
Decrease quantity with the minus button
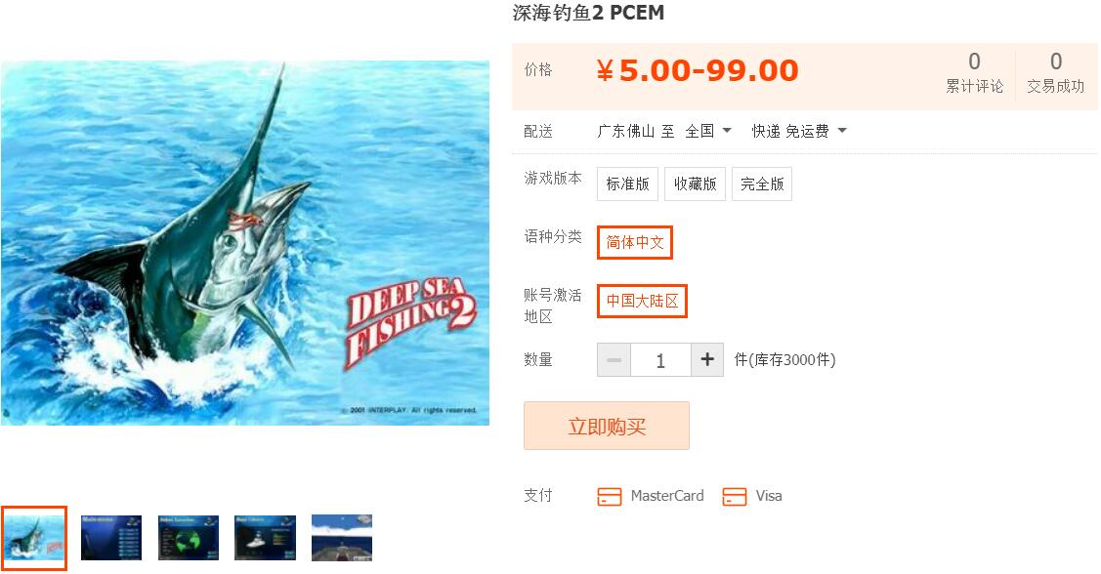(x=614, y=360)
